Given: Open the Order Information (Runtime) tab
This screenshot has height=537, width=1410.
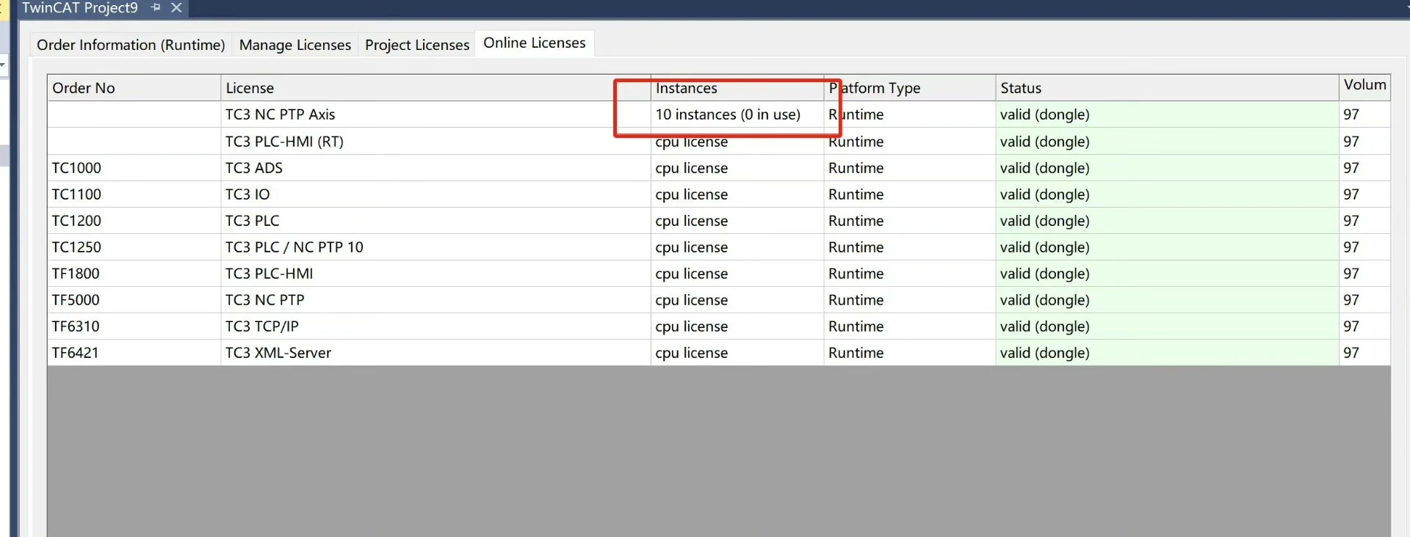Looking at the screenshot, I should [x=131, y=45].
